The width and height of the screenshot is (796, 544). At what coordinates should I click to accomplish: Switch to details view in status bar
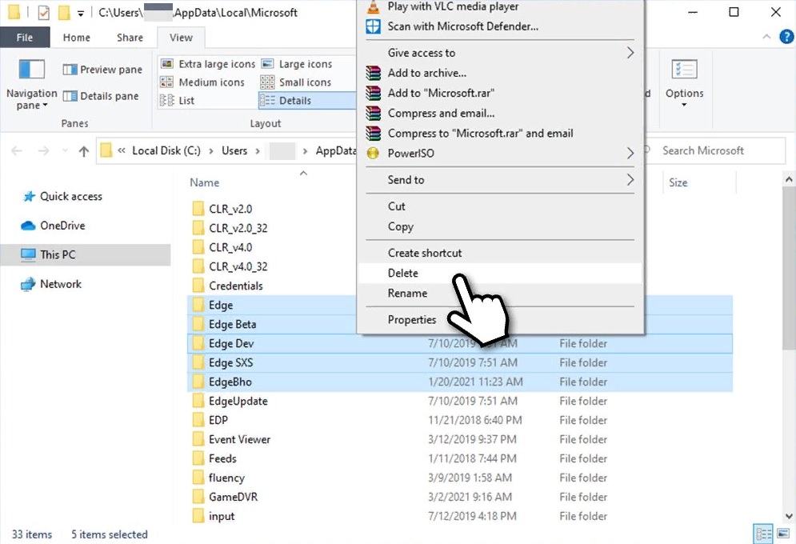point(763,534)
